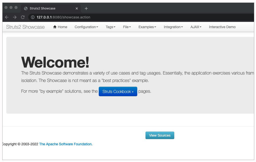Click the Home icon in navbar
The height and width of the screenshot is (162, 256).
tap(55, 27)
